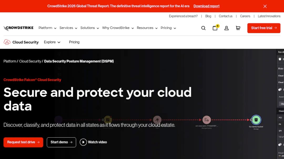Click the Watch video label
Viewport: 284px width, 159px height.
click(98, 142)
